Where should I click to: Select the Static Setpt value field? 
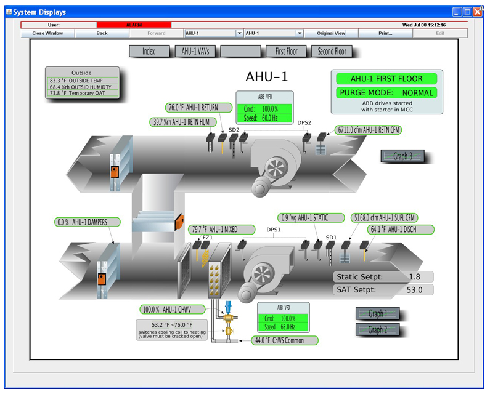point(414,277)
